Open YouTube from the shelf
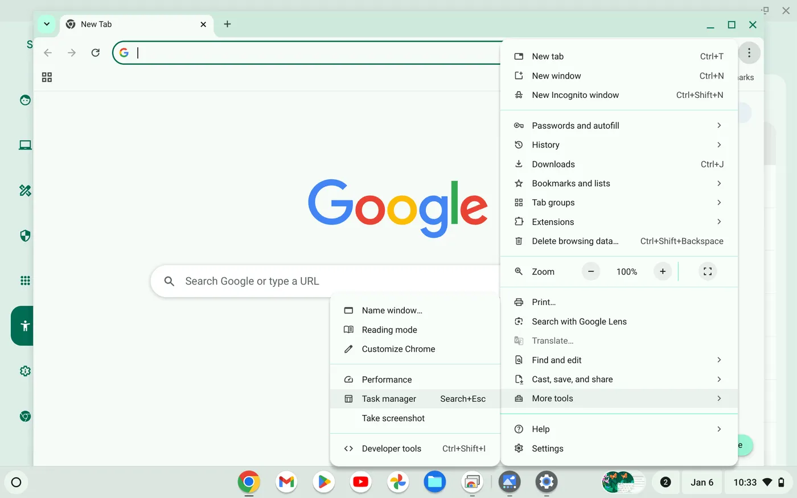The height and width of the screenshot is (498, 797). coord(360,482)
